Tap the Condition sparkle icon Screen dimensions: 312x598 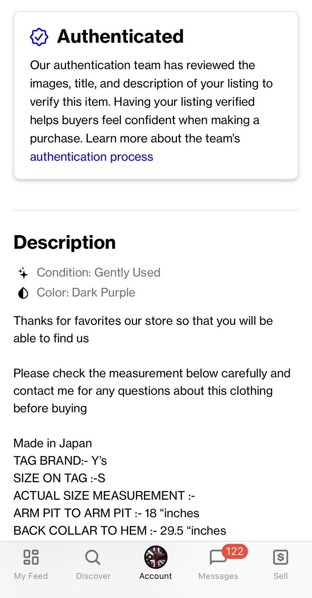pos(23,273)
